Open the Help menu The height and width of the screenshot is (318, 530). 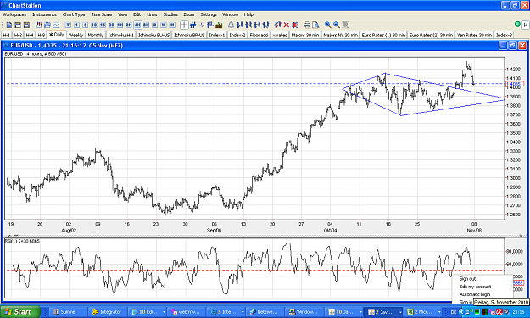(248, 14)
